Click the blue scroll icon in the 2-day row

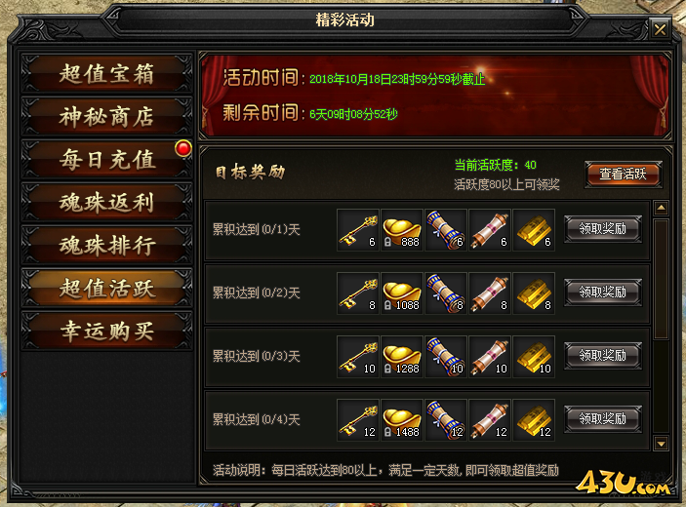point(446,293)
